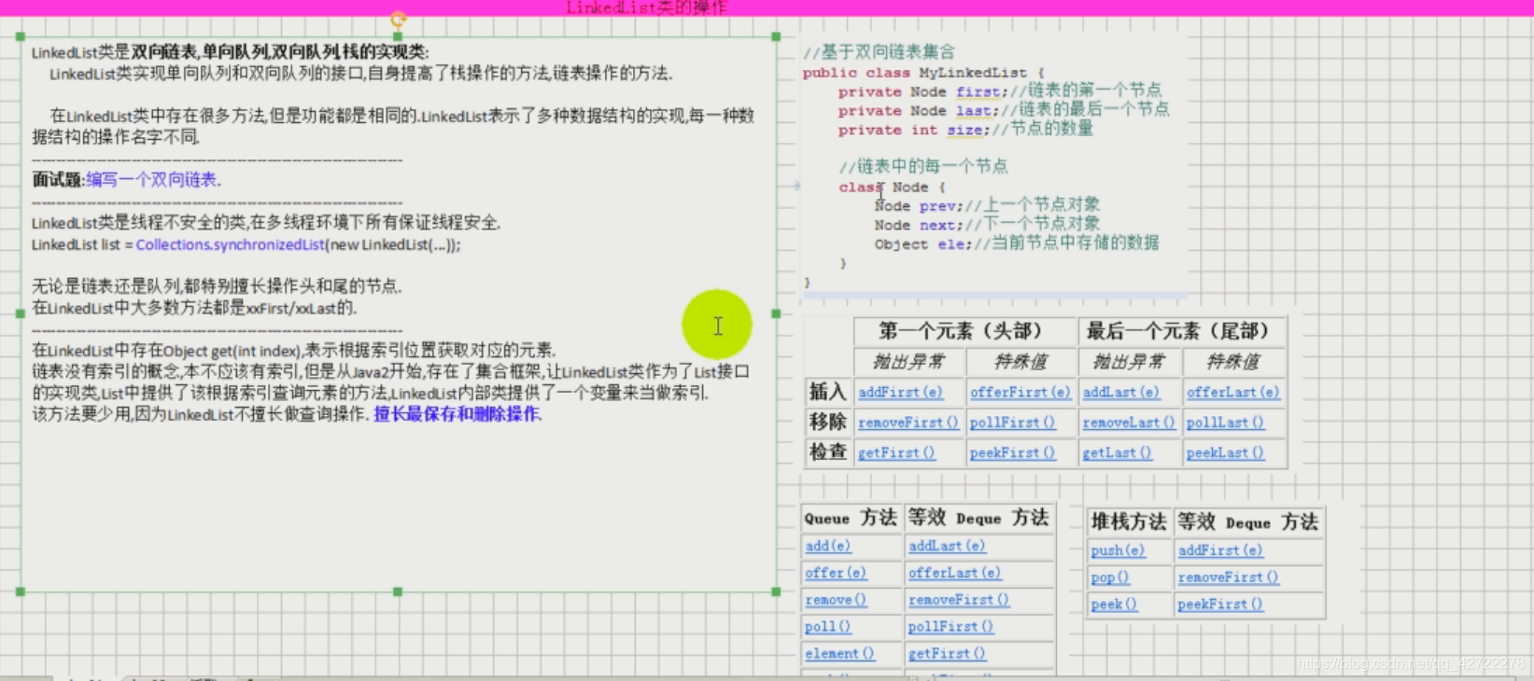Image resolution: width=1534 pixels, height=681 pixels.
Task: Click the orange rotation handle above the text box
Action: (399, 19)
